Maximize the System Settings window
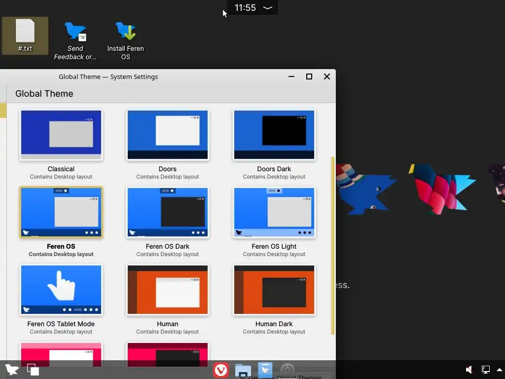Viewport: 505px width, 379px height. click(309, 76)
